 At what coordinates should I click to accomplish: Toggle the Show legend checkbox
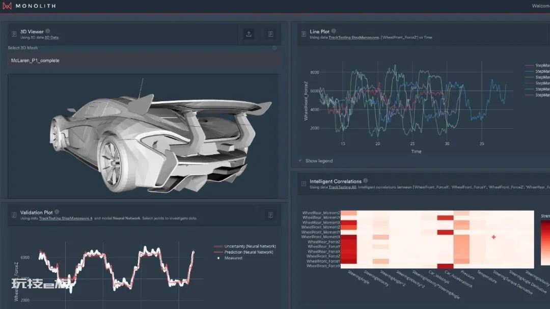tap(300, 161)
